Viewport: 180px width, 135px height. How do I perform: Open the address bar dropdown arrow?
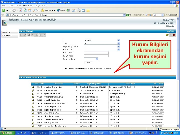(x=124, y=15)
